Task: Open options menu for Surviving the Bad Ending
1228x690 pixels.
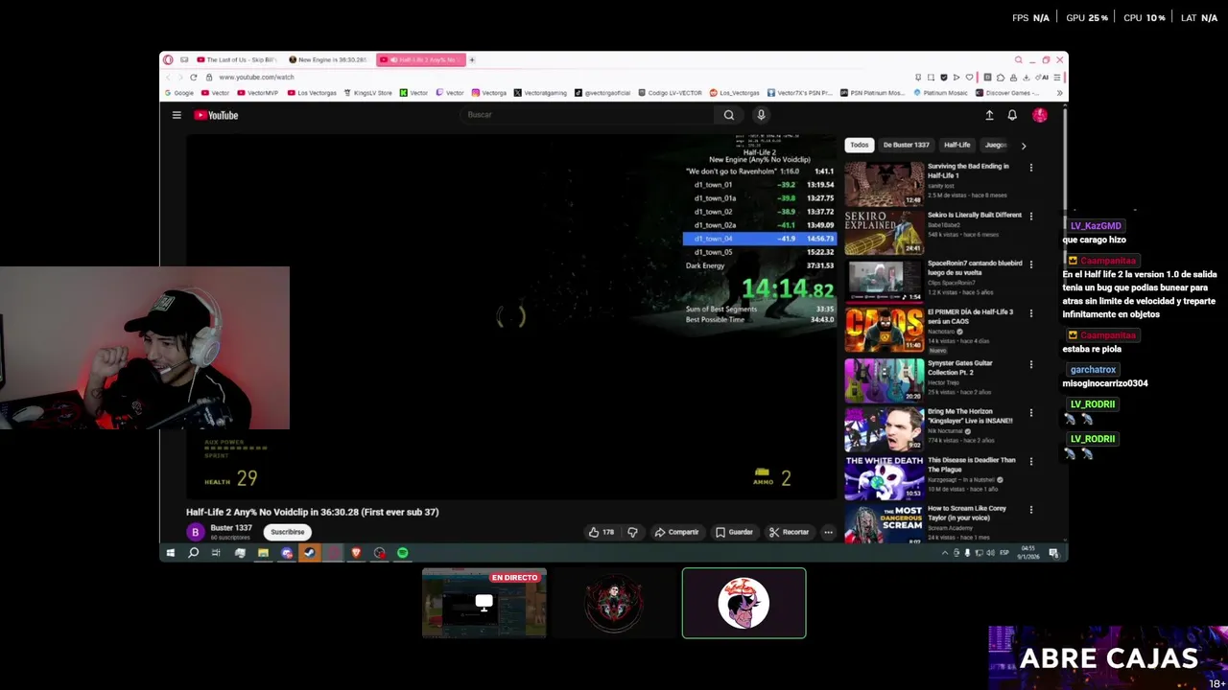Action: pyautogui.click(x=1031, y=168)
